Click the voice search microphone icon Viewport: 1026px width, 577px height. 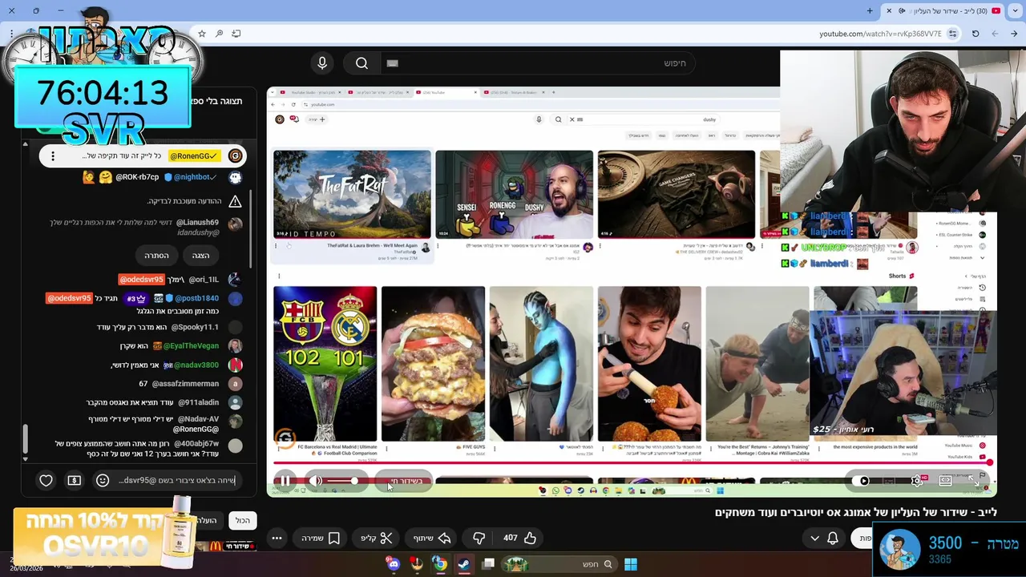(x=322, y=63)
